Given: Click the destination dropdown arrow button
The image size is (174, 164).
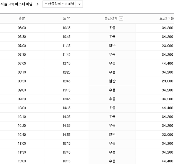Looking at the screenshot, I should click(79, 4).
